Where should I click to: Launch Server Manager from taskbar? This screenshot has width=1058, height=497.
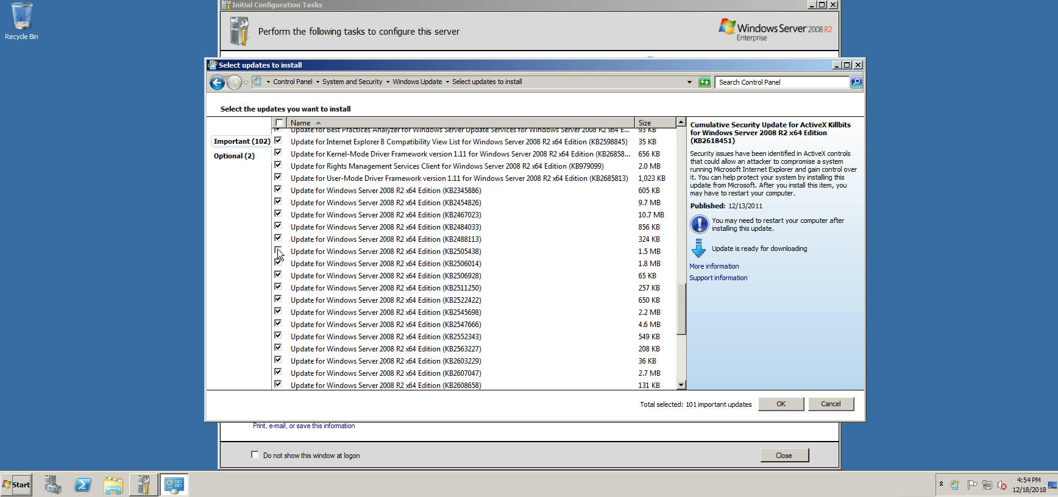coord(52,485)
